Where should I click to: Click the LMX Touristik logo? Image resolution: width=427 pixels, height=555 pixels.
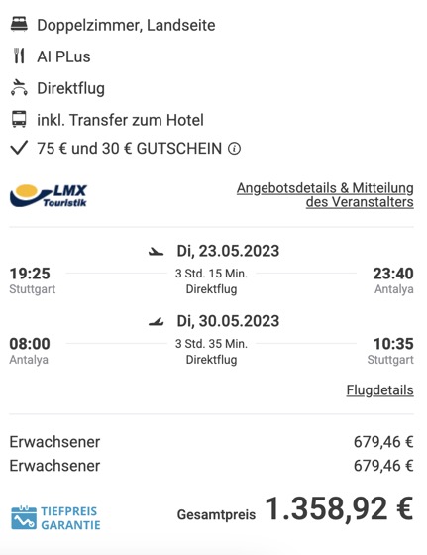click(x=49, y=195)
